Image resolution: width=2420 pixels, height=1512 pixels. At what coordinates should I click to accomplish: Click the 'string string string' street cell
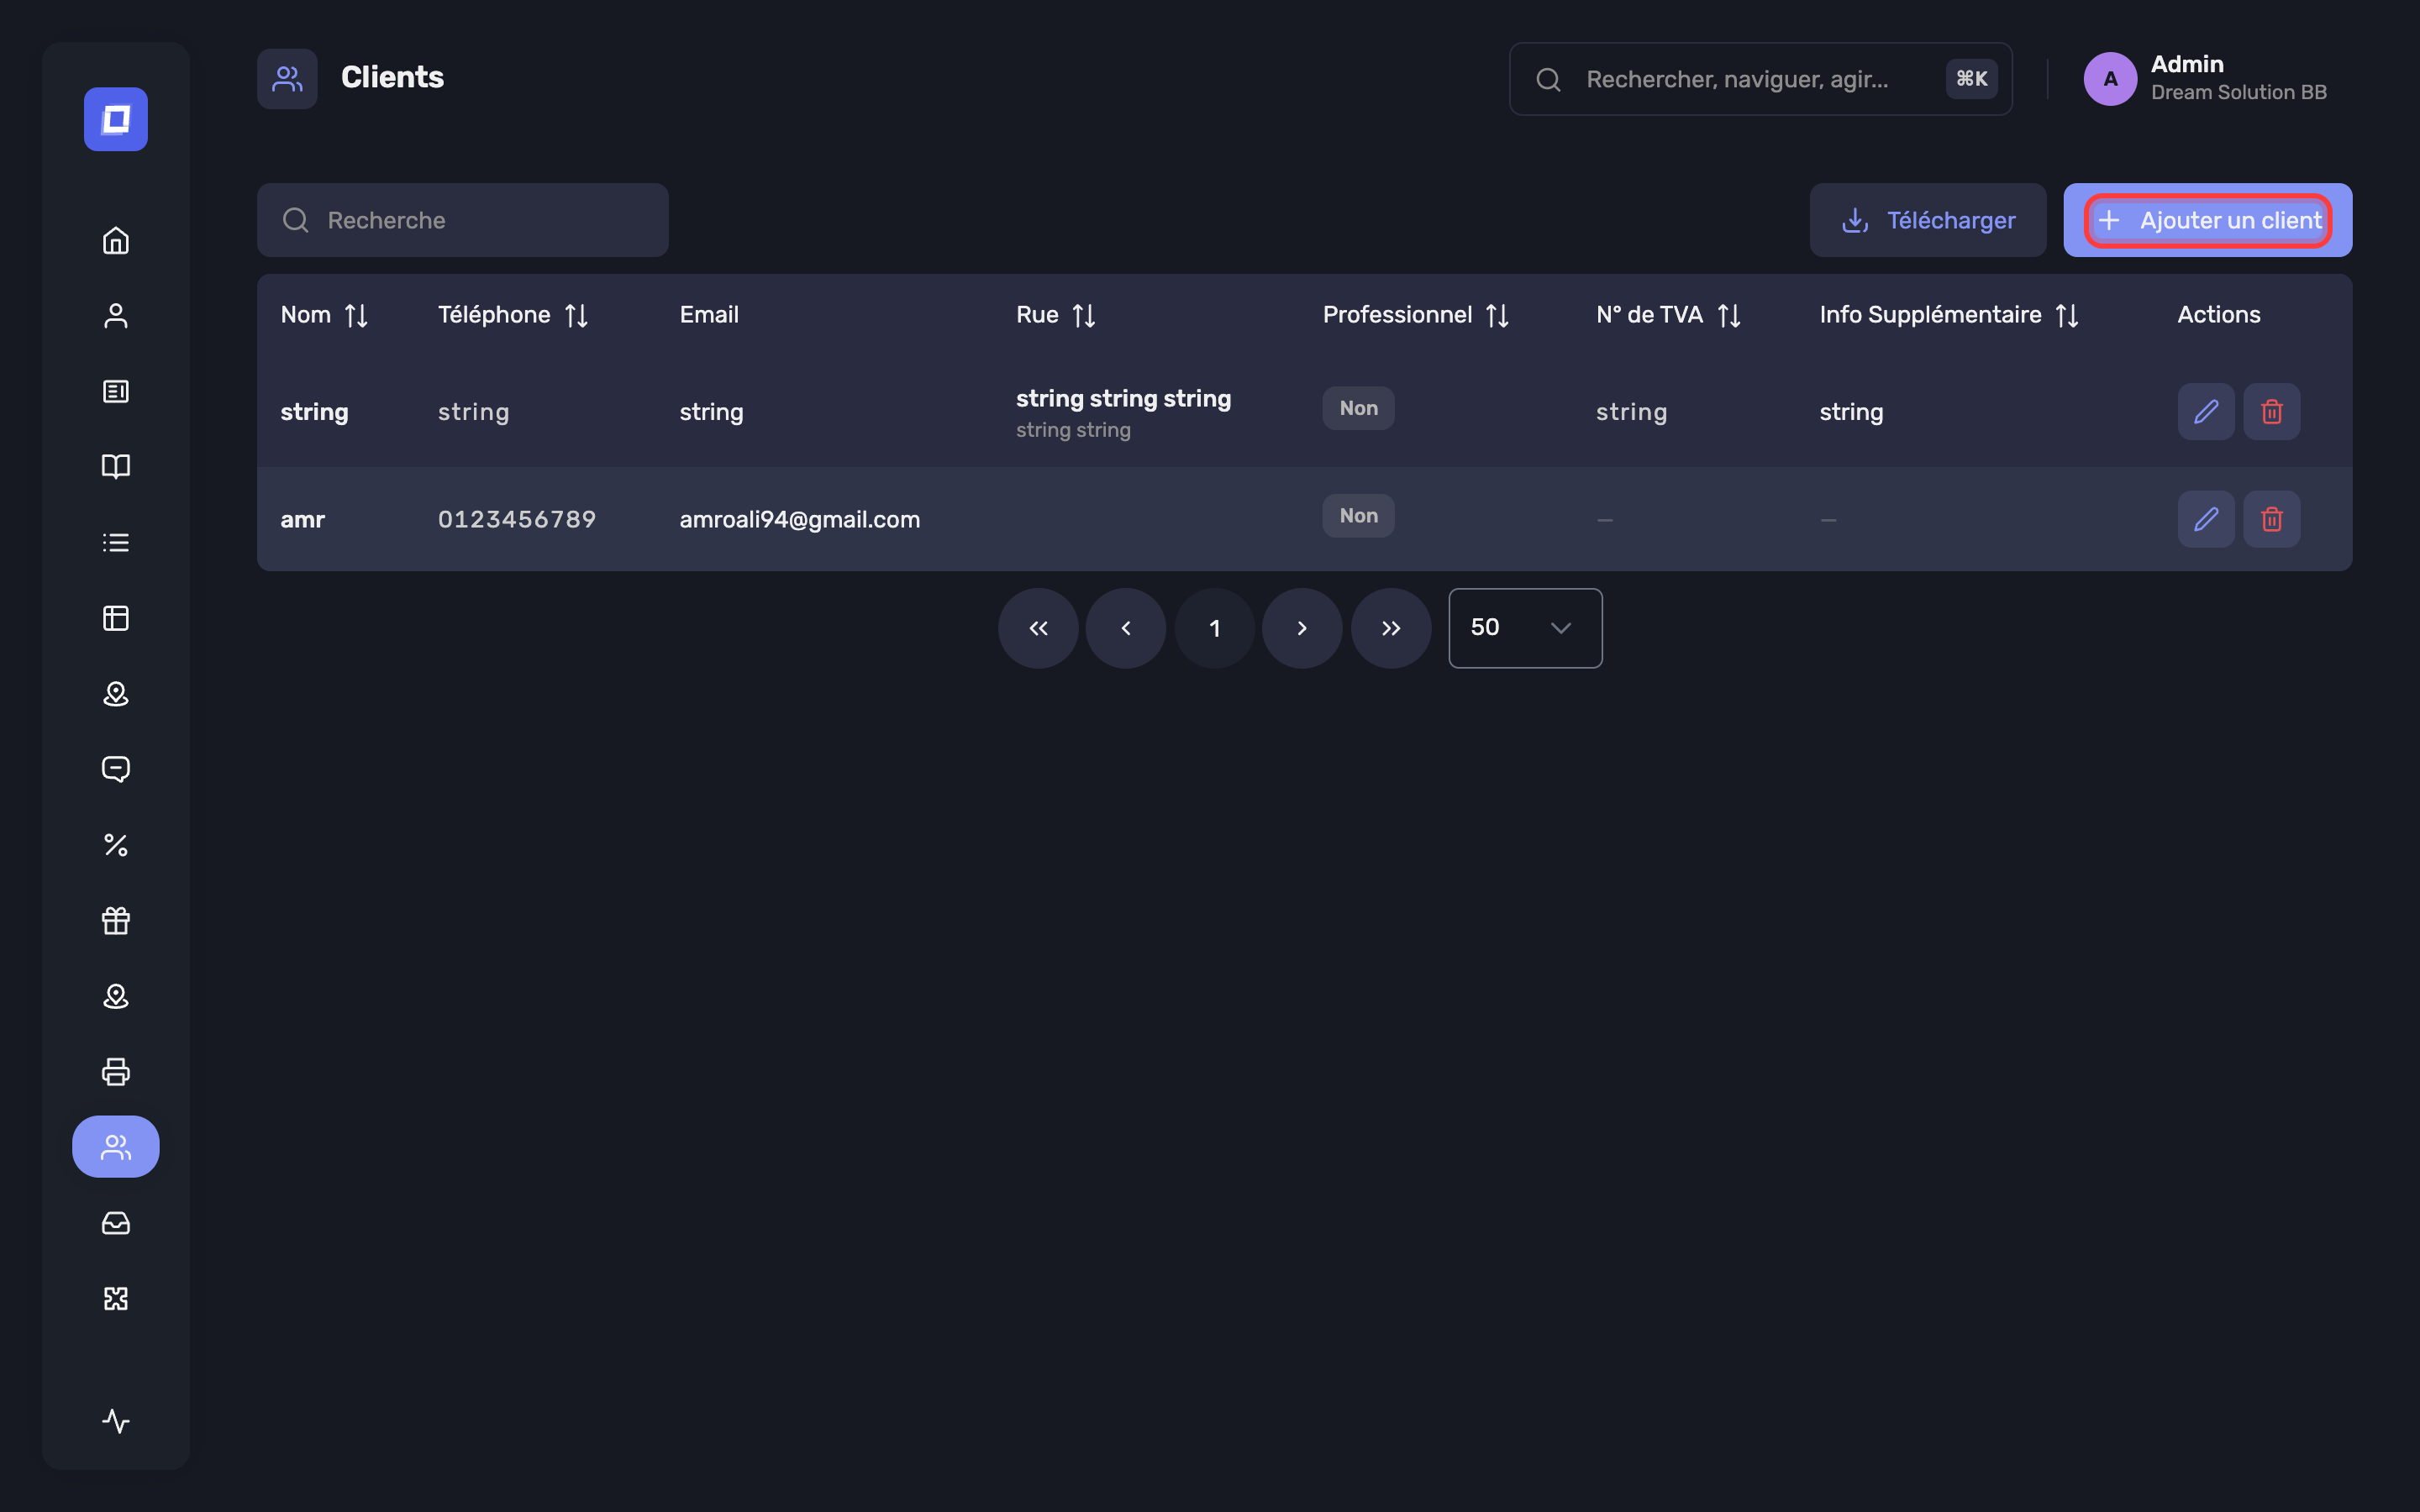click(x=1123, y=398)
